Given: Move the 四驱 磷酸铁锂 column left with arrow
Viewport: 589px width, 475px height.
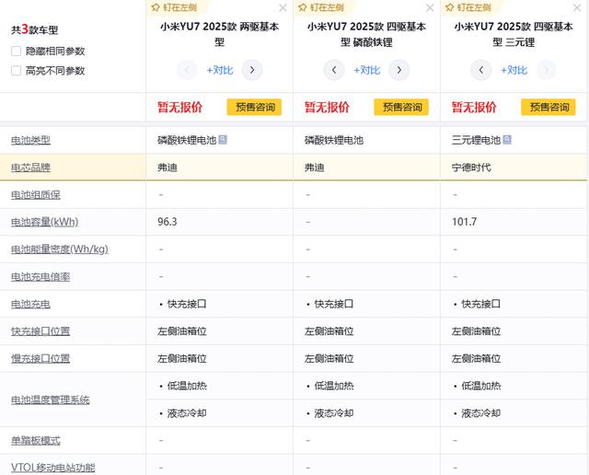Looking at the screenshot, I should tap(334, 70).
